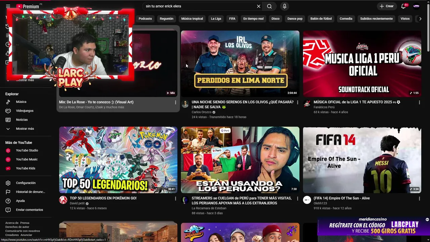The height and width of the screenshot is (242, 430).
Task: Play Están usando a los peruanos thumbnail
Action: pyautogui.click(x=240, y=160)
